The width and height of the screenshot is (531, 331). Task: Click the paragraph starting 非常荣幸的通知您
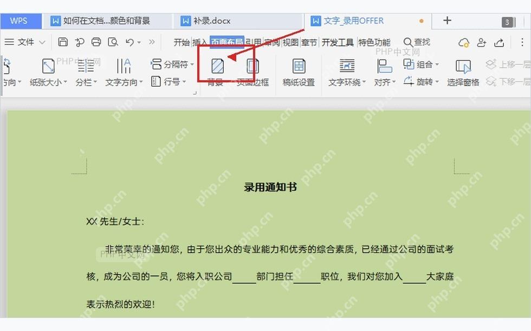(x=279, y=249)
